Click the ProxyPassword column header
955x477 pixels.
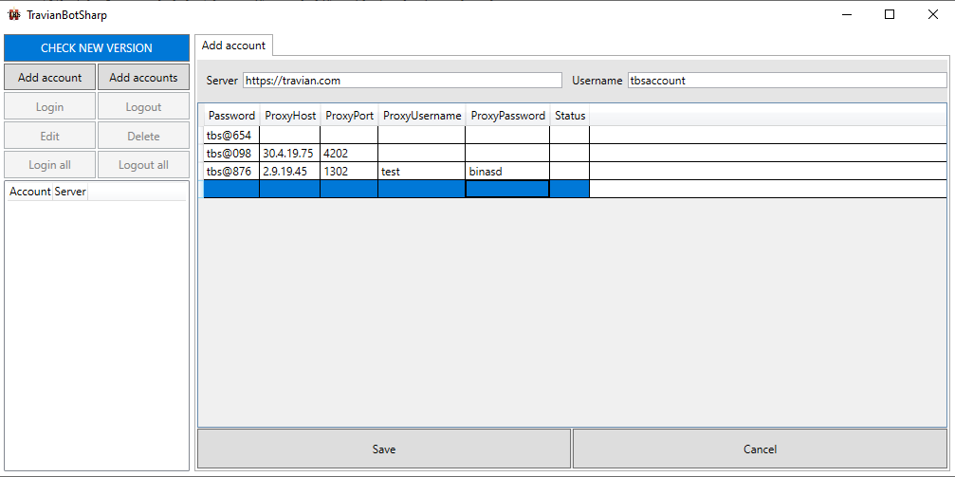tap(508, 116)
